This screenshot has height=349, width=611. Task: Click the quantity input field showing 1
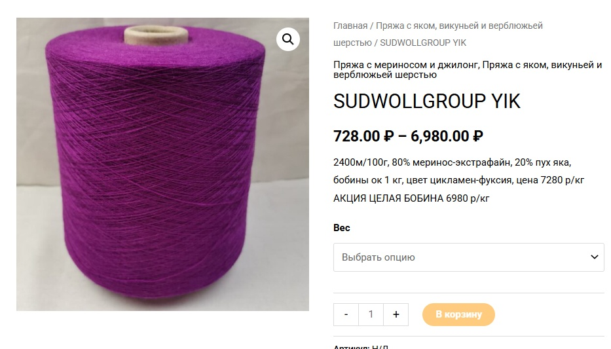pyautogui.click(x=371, y=314)
